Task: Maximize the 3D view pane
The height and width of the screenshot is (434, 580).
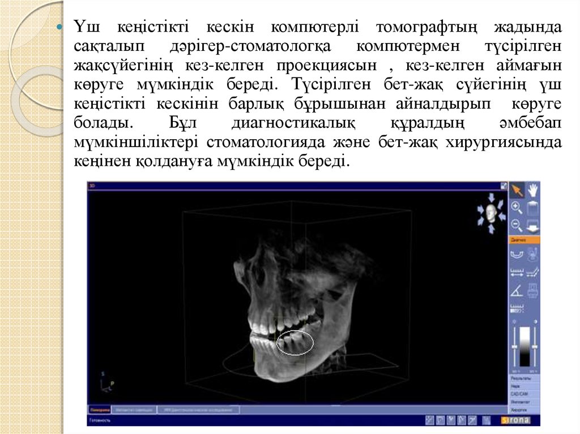Action: coord(504,186)
